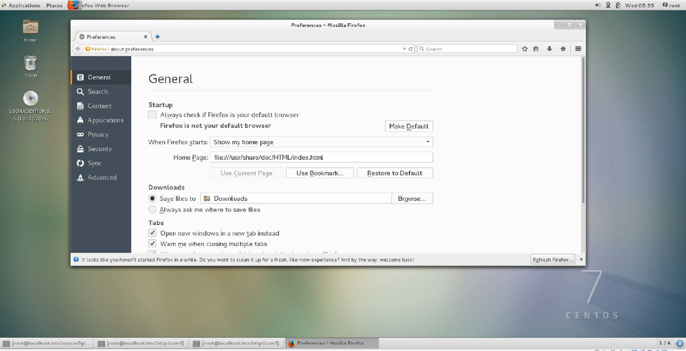Viewport: 686px width, 351px height.
Task: Open the root user menu
Action: tap(672, 5)
